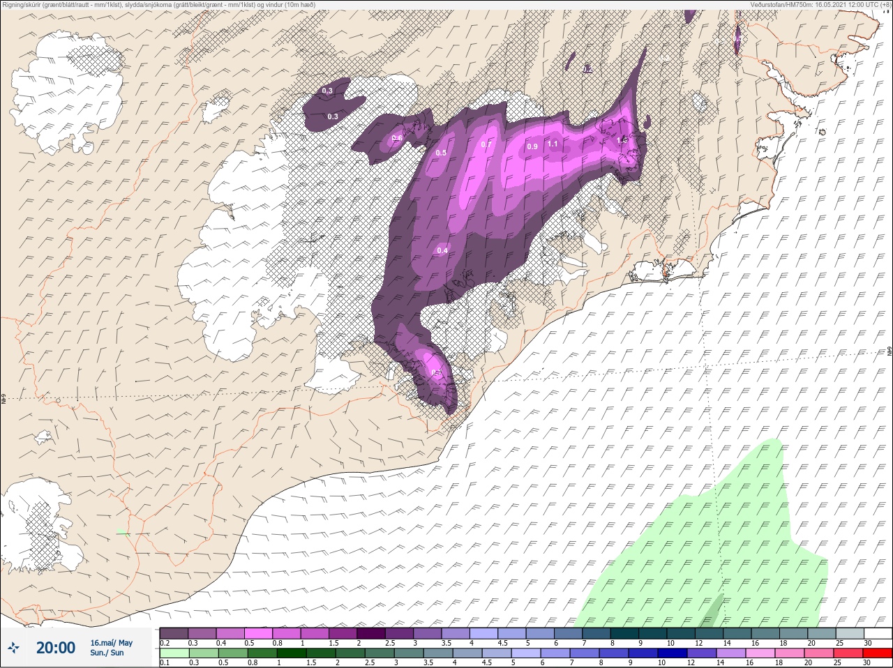Click the '64N' latitude label on left edge
Screen dimensions: 893x668
(x=3, y=400)
